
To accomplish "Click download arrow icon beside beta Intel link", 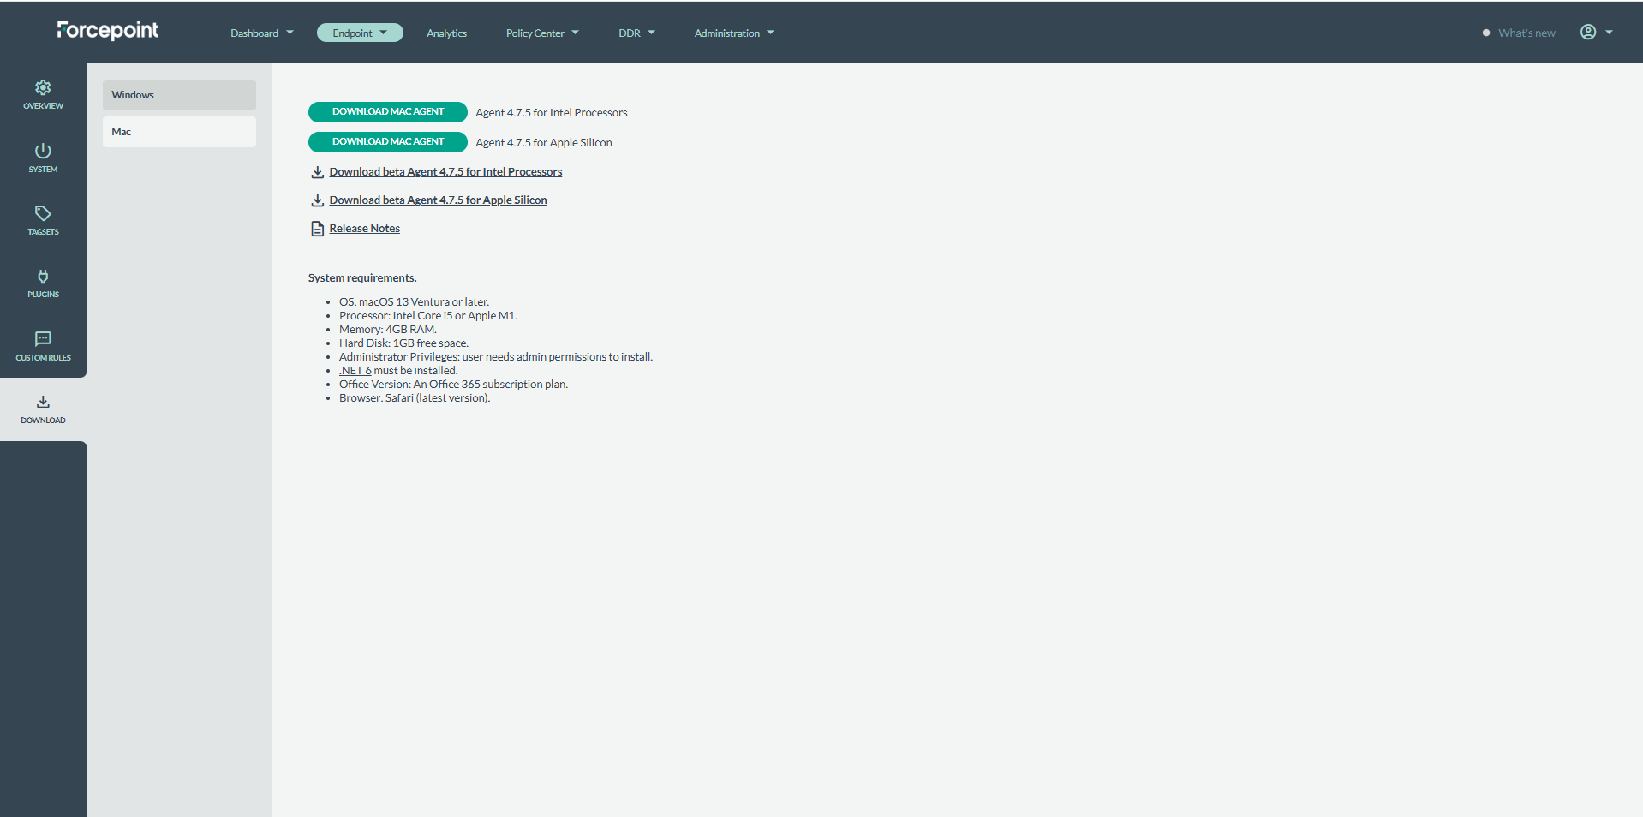I will (317, 172).
